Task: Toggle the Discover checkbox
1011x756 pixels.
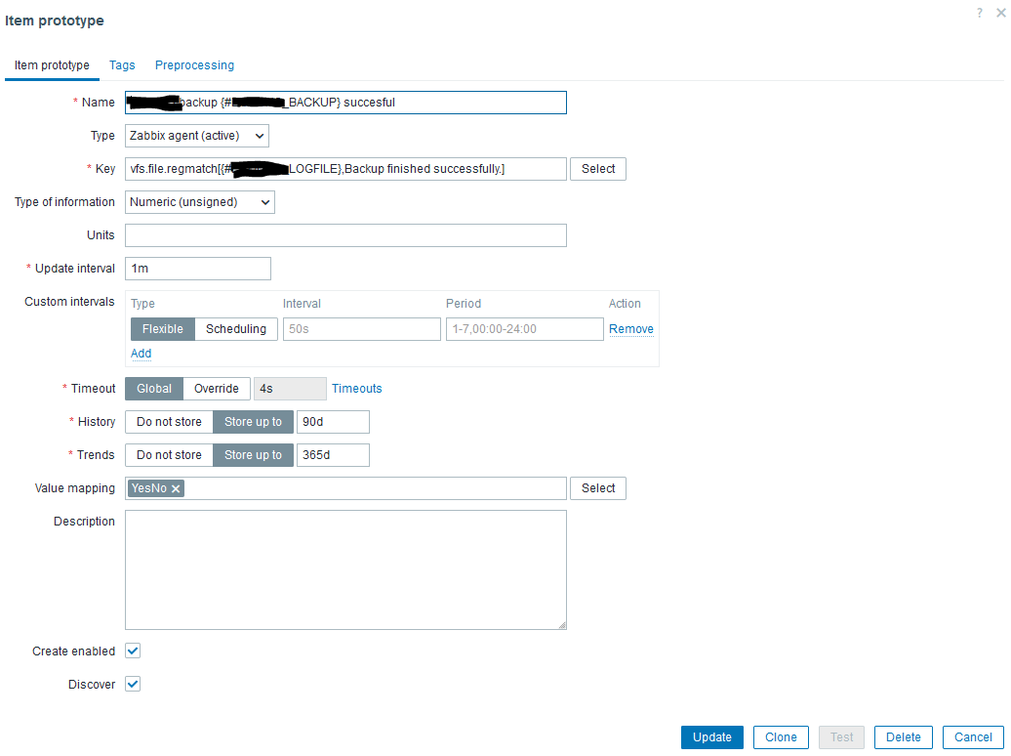Action: coord(133,684)
